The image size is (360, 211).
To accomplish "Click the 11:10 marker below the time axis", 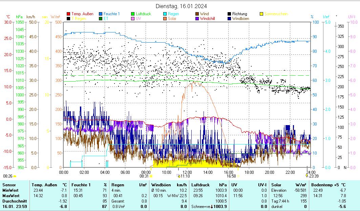I will click(179, 176).
